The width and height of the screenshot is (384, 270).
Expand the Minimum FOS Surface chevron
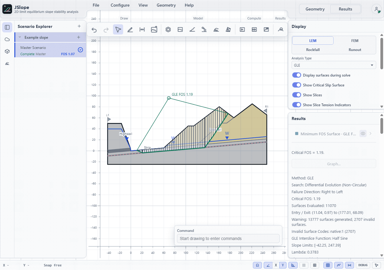click(371, 134)
